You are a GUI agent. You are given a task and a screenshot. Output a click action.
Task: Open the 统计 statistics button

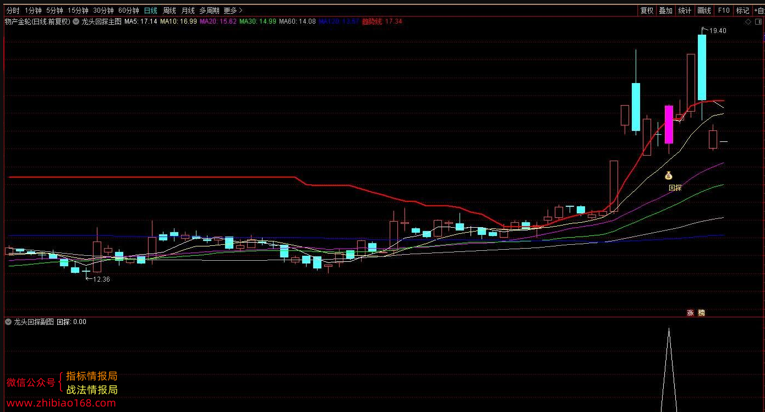point(685,10)
